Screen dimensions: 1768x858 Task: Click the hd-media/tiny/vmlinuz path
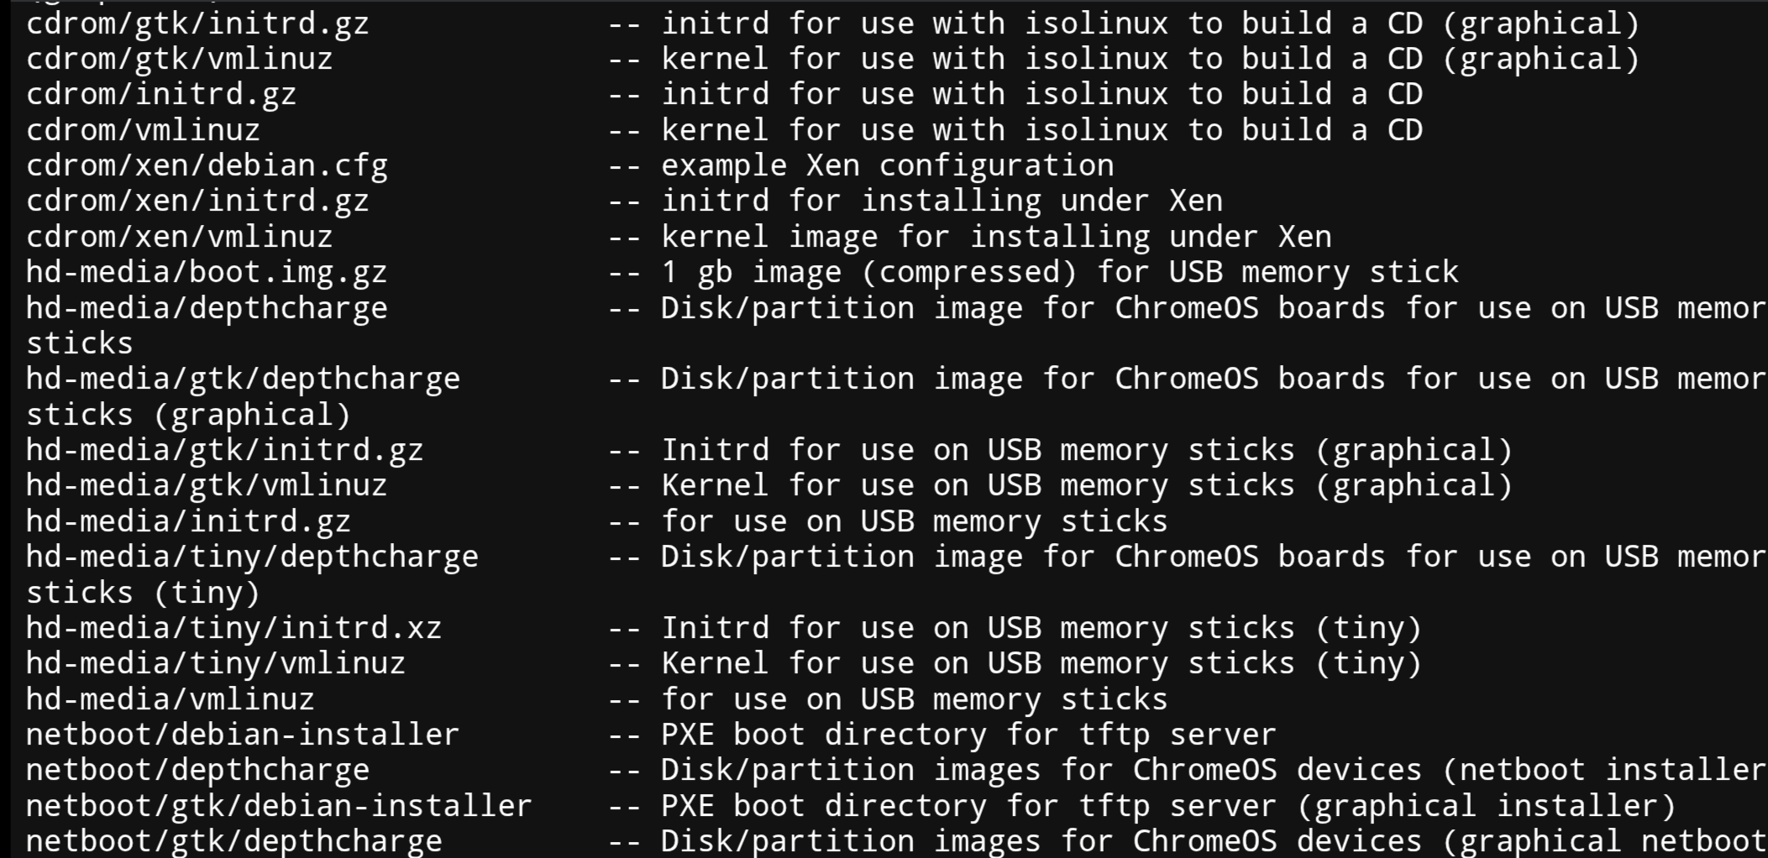[216, 663]
